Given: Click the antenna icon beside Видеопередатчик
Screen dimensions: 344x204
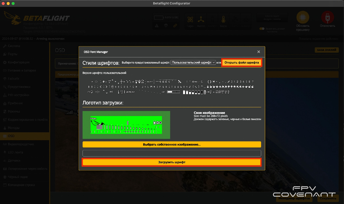Looking at the screenshot, I should pos(5,144).
